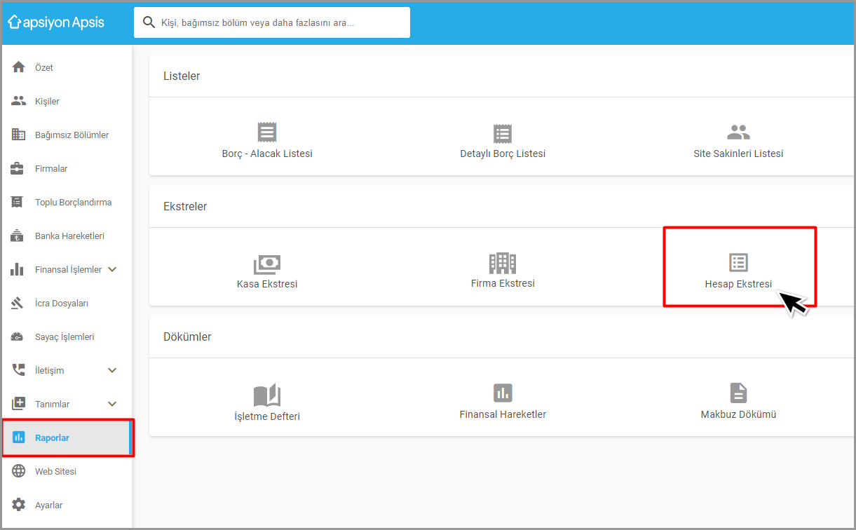
Task: Click the Raporlar chart icon
Action: [x=18, y=437]
